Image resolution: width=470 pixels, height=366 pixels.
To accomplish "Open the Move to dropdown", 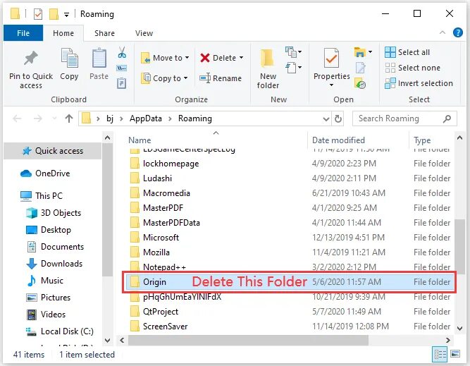I will (x=165, y=58).
